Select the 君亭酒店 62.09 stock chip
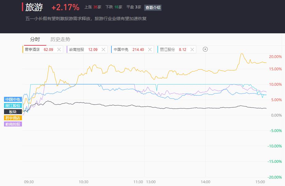Screen dimensions: 285x186 [43, 49]
